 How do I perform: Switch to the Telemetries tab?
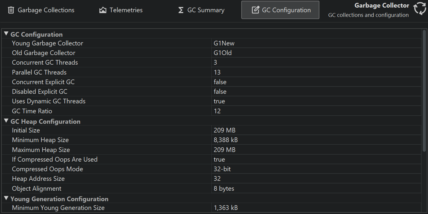pos(126,10)
